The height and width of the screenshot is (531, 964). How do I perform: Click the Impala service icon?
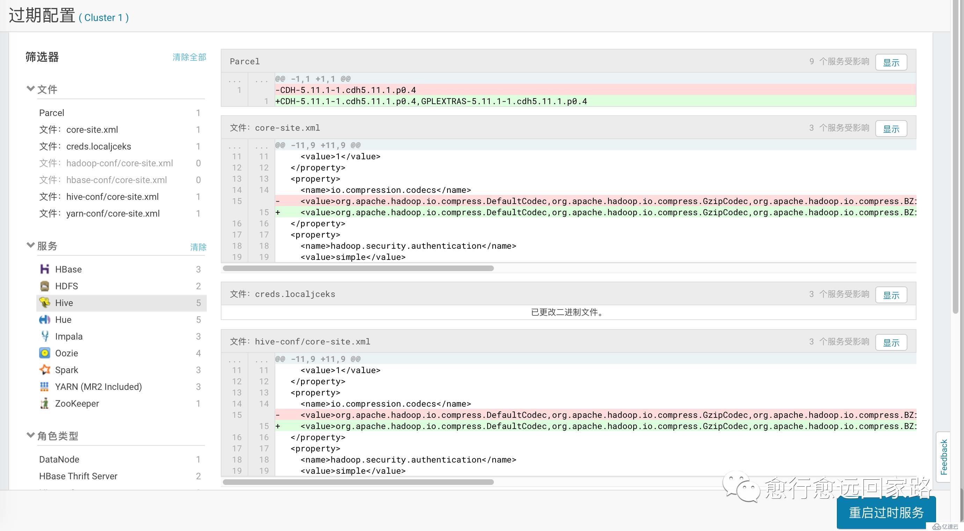coord(44,336)
